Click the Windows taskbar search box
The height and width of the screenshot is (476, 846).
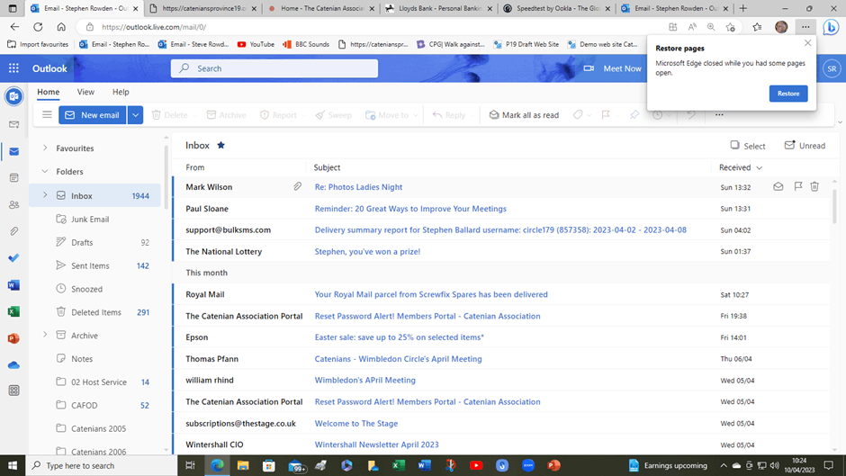pos(102,465)
